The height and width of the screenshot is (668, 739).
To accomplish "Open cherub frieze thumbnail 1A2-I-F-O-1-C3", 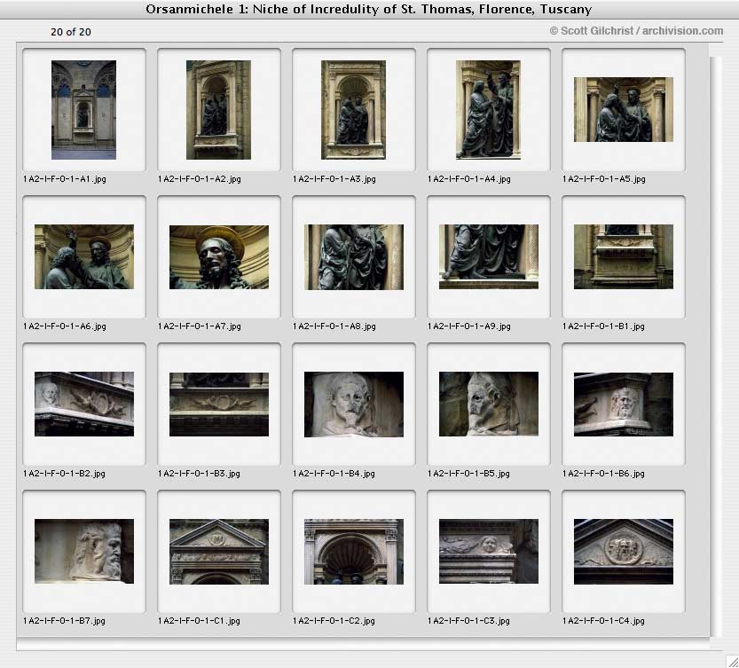I will coord(489,552).
